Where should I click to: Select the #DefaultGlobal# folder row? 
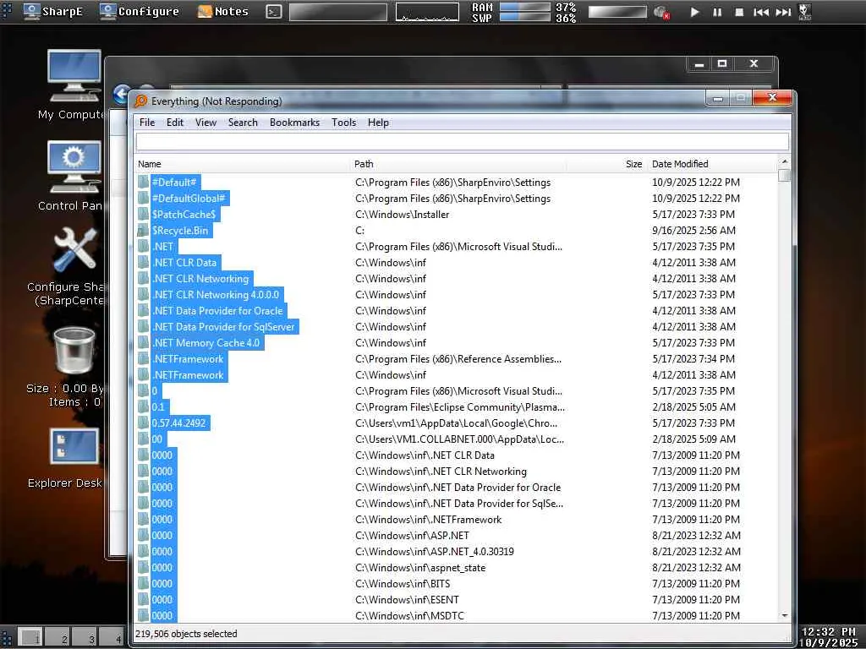pyautogui.click(x=456, y=198)
